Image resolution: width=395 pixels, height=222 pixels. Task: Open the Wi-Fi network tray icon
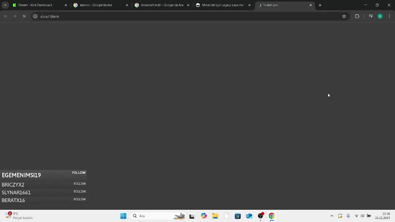coord(356,216)
